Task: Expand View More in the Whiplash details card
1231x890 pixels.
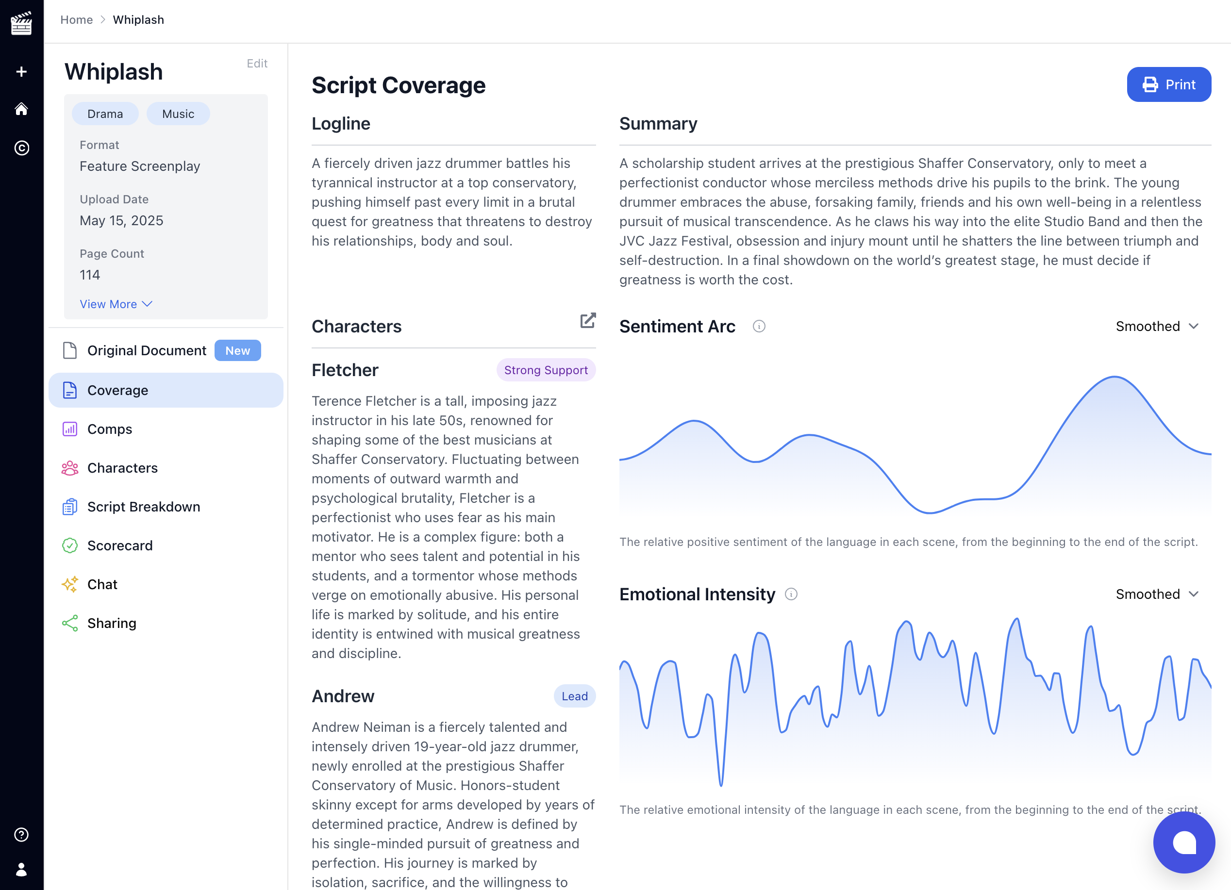Action: tap(116, 304)
